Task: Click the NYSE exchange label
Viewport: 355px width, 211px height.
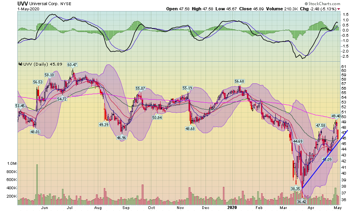Action: point(65,4)
